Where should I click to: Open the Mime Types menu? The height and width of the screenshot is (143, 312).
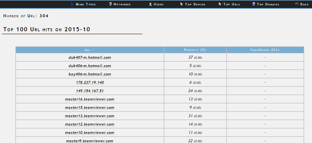tap(86, 4)
